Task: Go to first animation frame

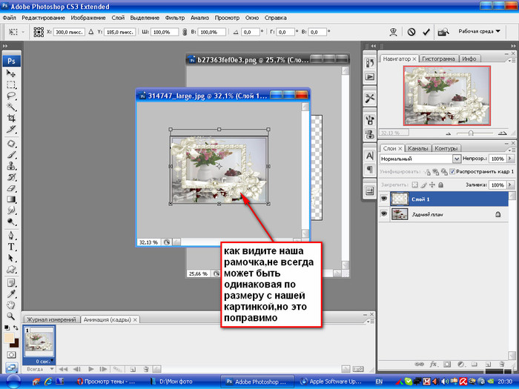Action: (63, 369)
